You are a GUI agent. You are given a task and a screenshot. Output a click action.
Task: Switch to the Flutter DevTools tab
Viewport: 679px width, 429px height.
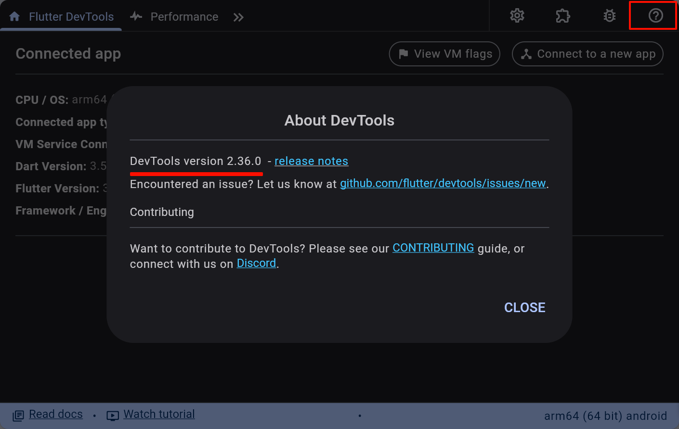pyautogui.click(x=61, y=17)
